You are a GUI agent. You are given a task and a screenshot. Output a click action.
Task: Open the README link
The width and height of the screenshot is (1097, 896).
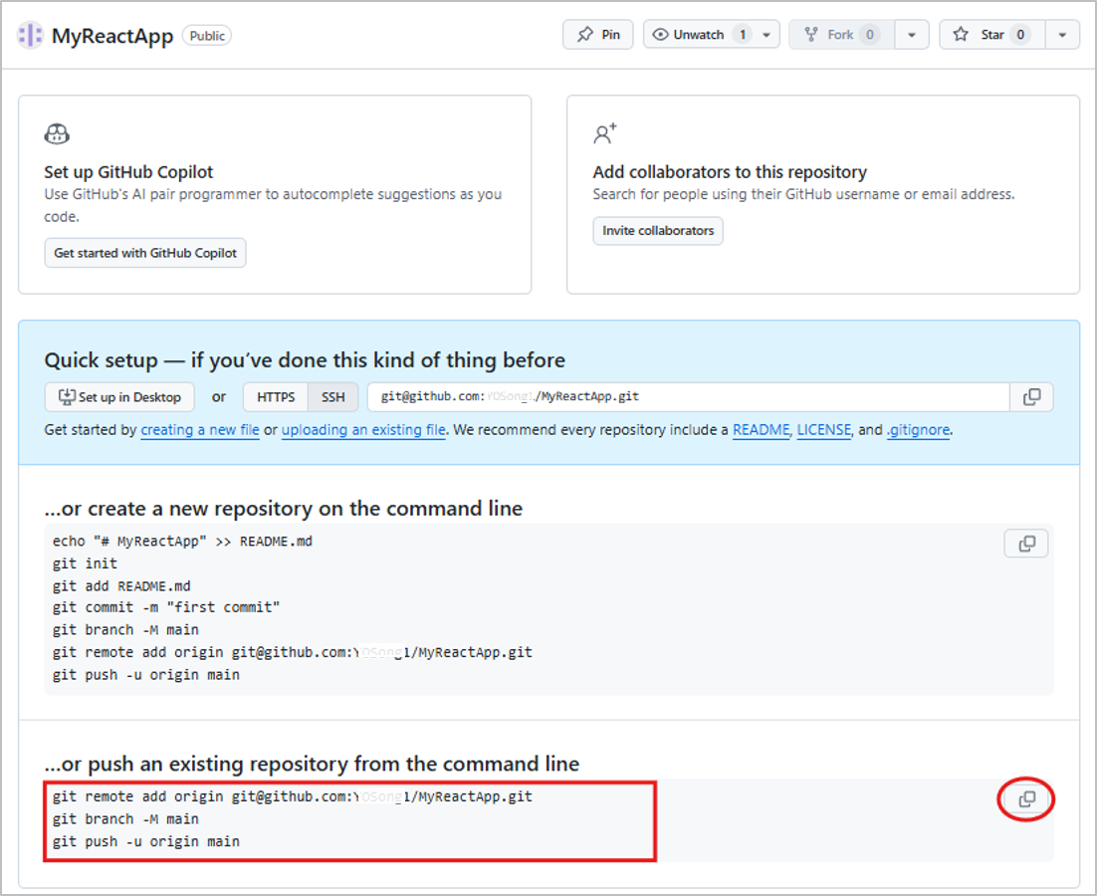click(761, 429)
